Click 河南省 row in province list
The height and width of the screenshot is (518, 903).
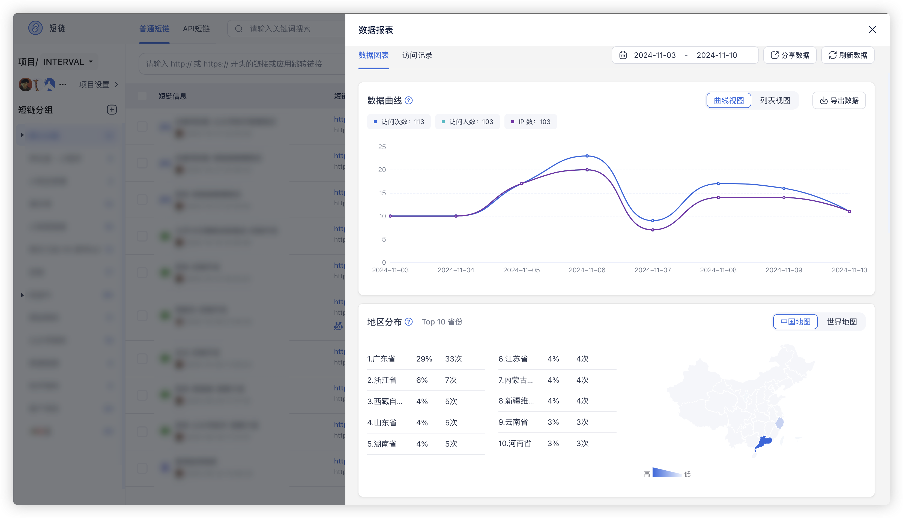(x=557, y=444)
